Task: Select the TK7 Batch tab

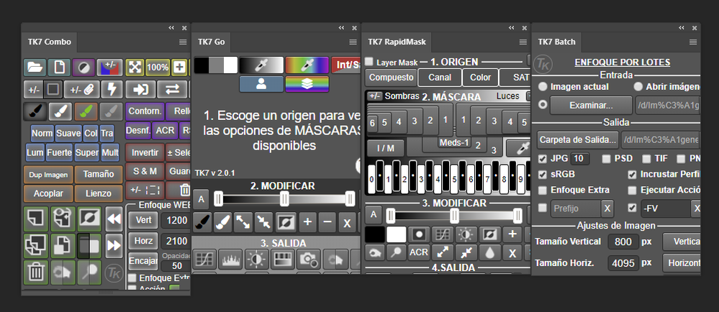Action: point(556,42)
